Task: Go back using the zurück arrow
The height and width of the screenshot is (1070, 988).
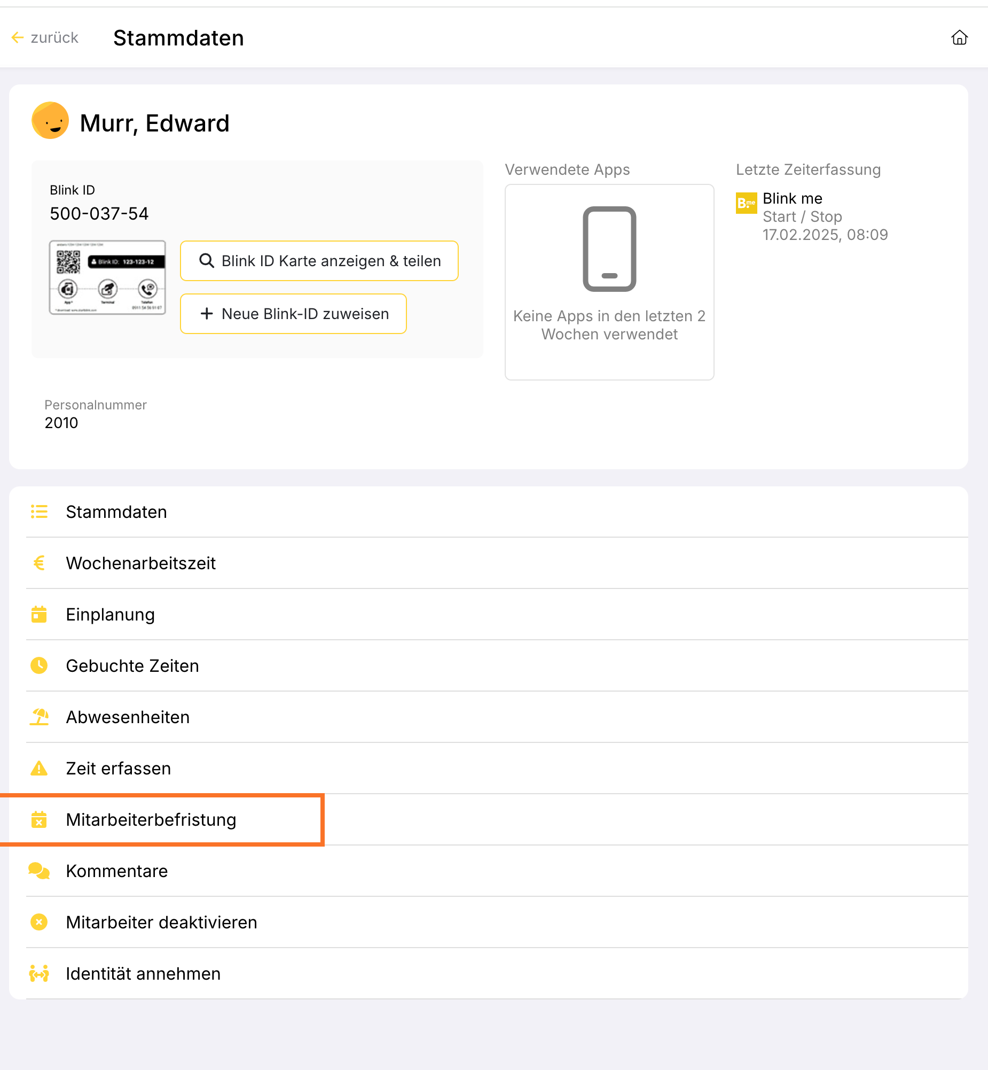Action: [45, 37]
